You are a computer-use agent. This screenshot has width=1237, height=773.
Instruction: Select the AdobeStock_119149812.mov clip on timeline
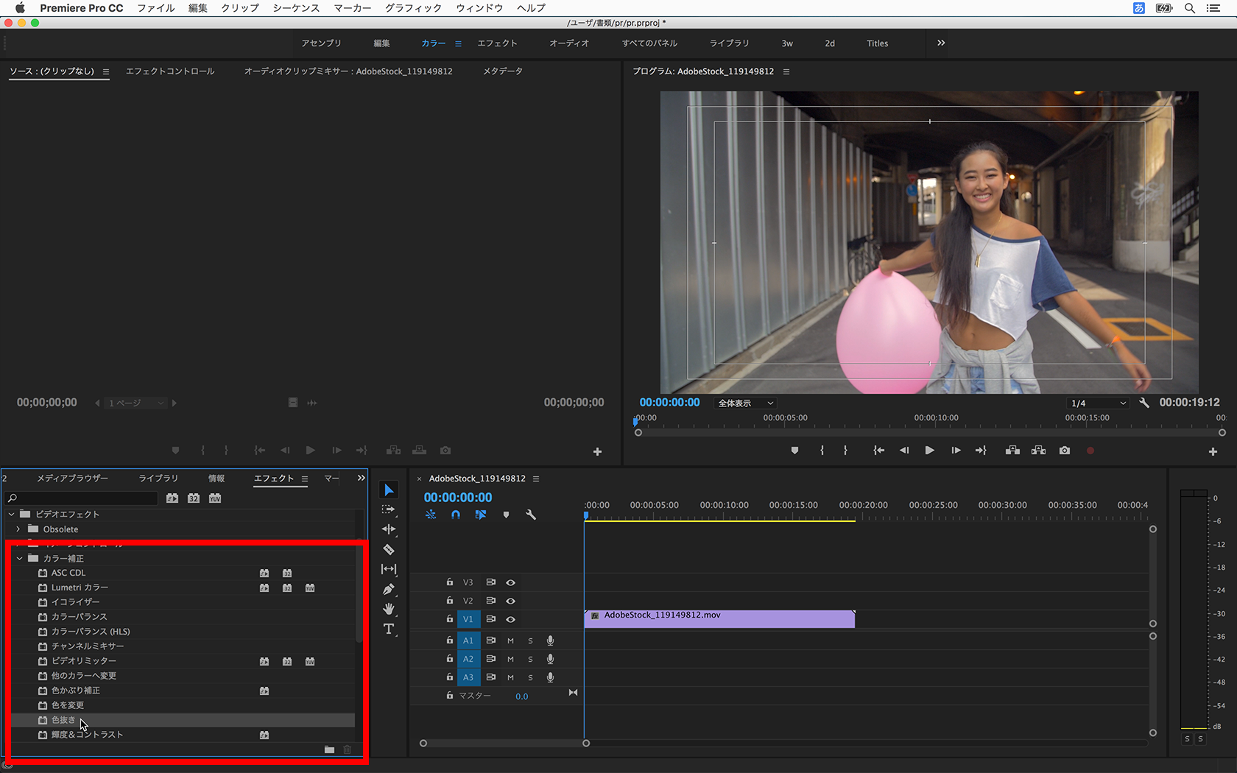pos(719,619)
